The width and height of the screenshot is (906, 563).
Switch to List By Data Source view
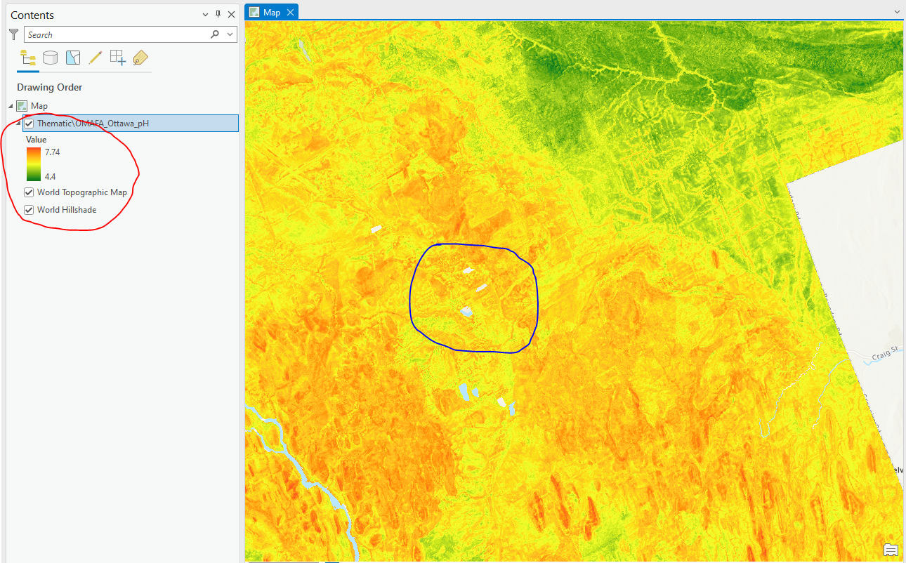point(50,58)
